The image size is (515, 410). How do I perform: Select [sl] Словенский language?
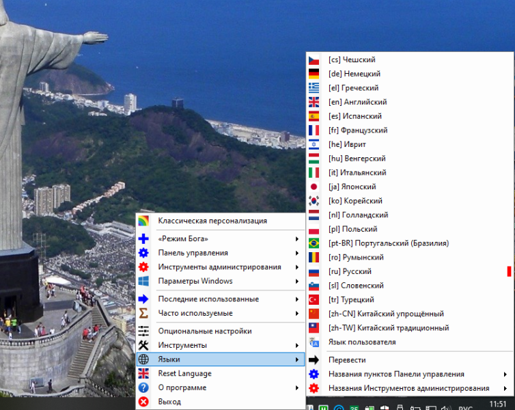[410, 286]
